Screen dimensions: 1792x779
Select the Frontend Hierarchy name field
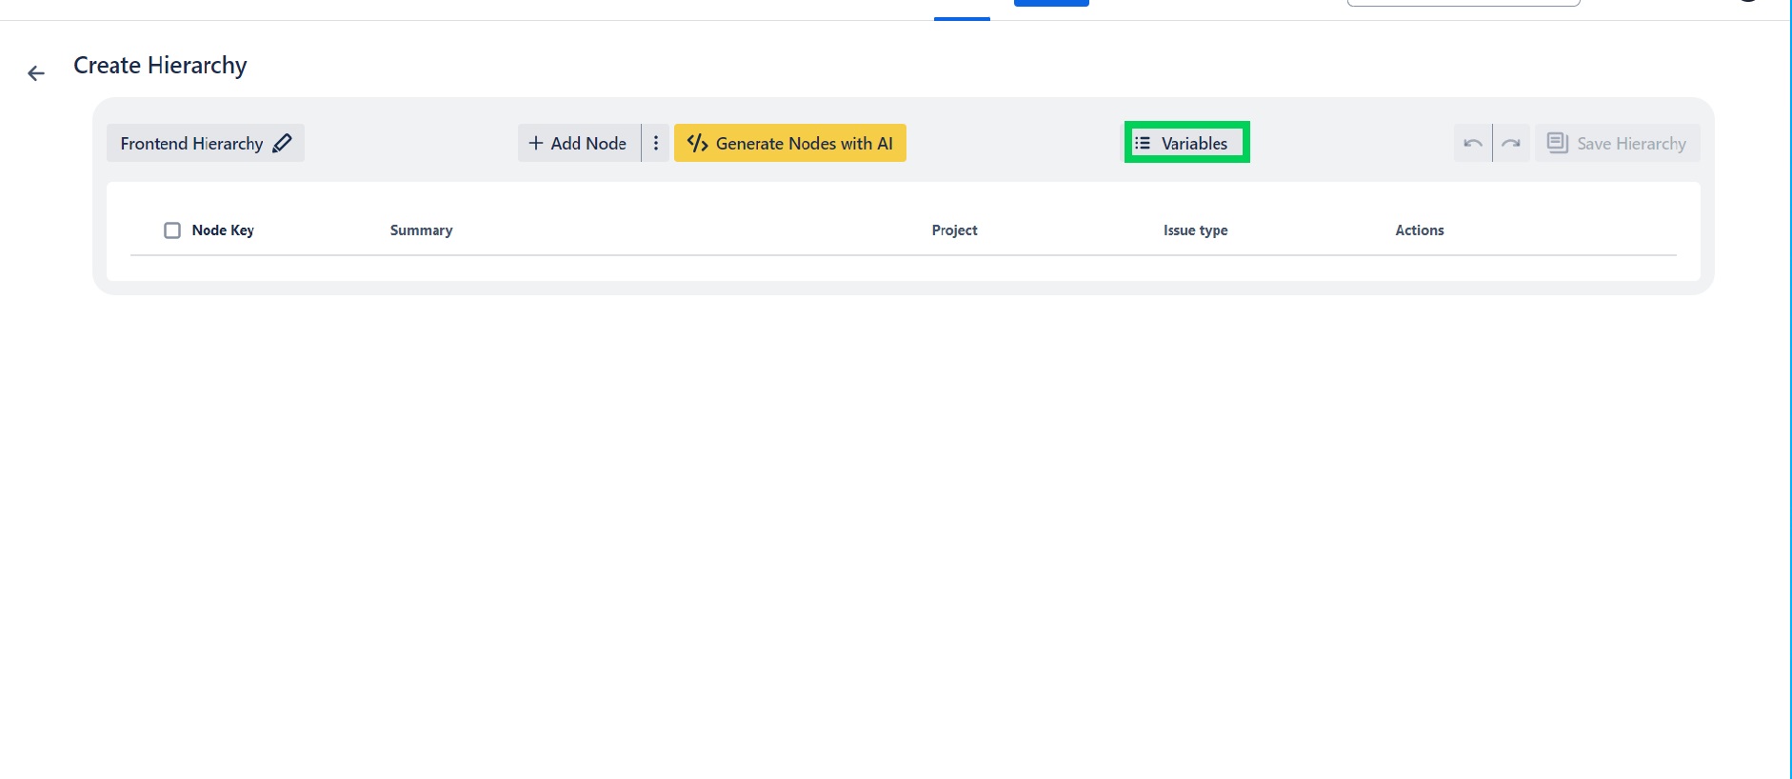click(191, 144)
